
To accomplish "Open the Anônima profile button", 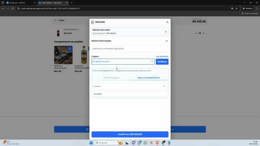I will pos(248,9).
